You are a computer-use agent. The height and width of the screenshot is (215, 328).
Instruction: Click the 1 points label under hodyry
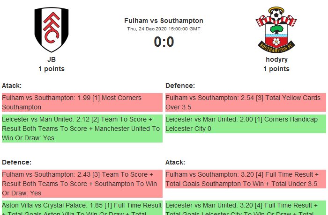coord(276,69)
